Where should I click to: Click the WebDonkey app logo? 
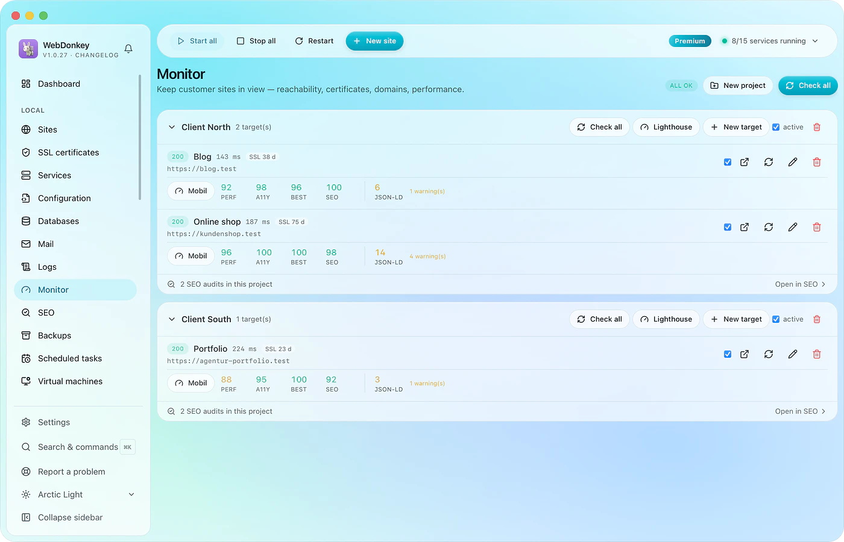(28, 49)
